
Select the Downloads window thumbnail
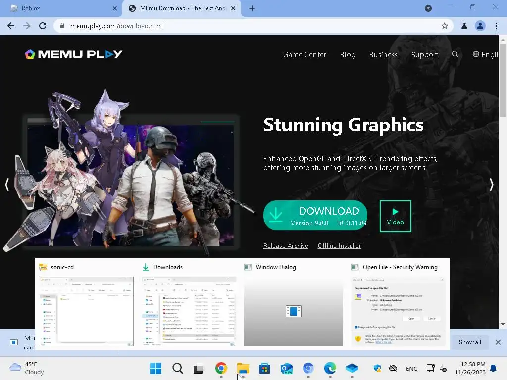pyautogui.click(x=189, y=311)
